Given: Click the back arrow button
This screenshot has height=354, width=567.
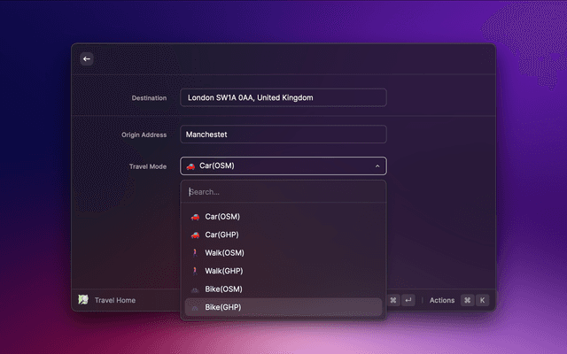Looking at the screenshot, I should coord(87,58).
